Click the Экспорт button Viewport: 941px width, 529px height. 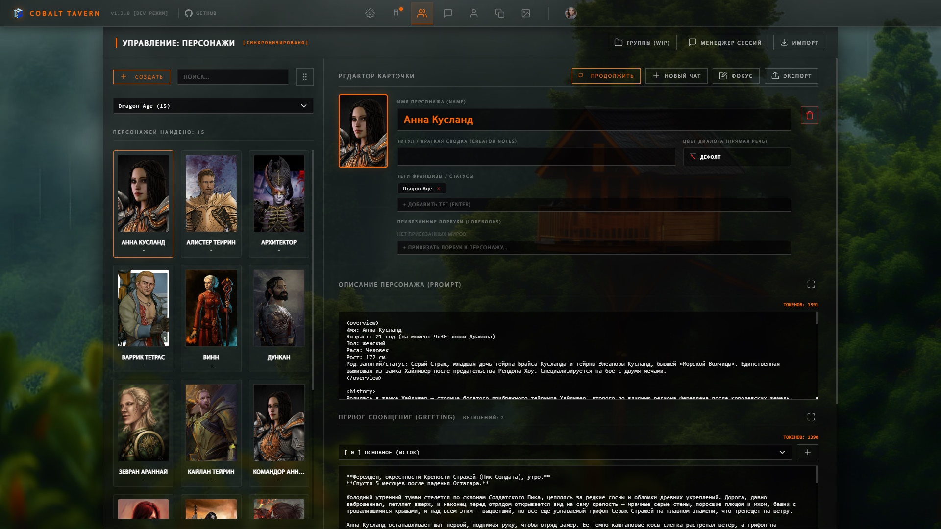pyautogui.click(x=792, y=76)
